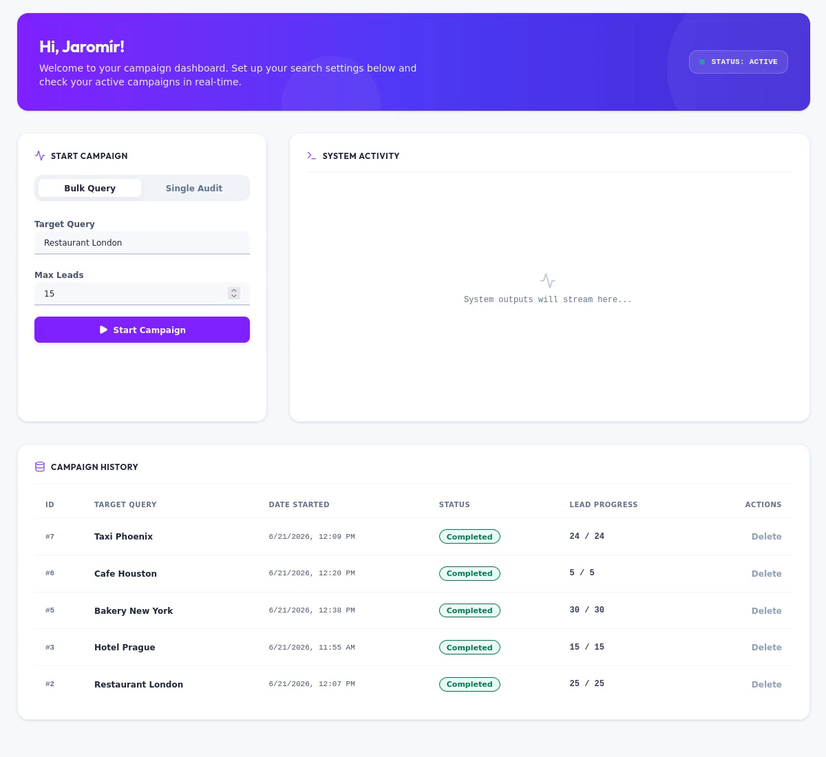Click the Max Leads number field

[x=142, y=294]
